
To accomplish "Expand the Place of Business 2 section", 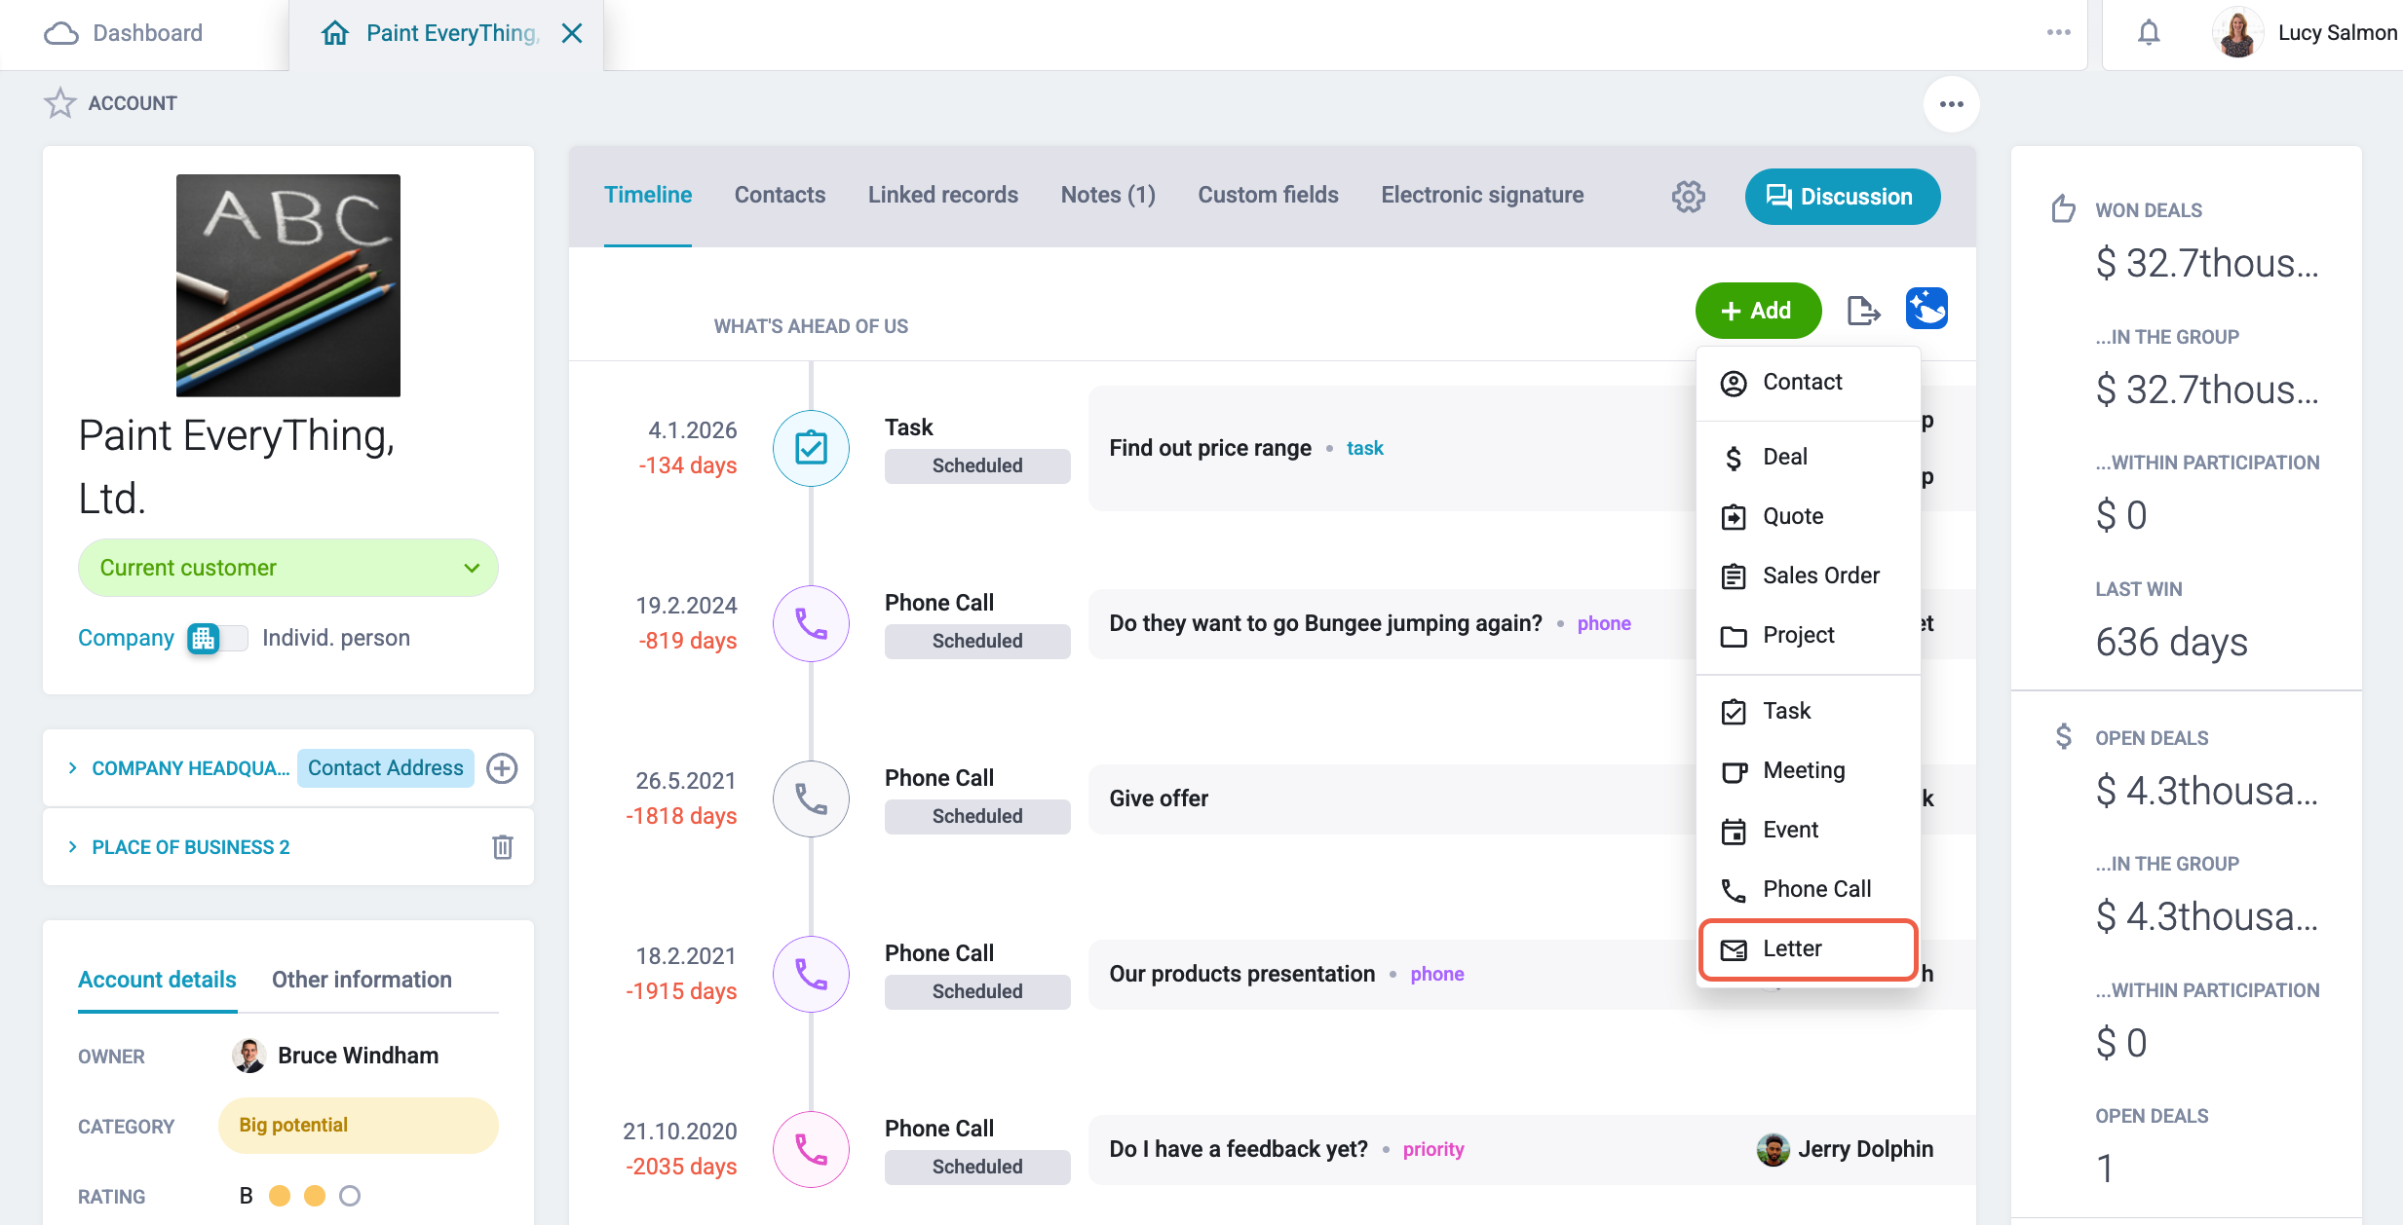I will pos(179,847).
